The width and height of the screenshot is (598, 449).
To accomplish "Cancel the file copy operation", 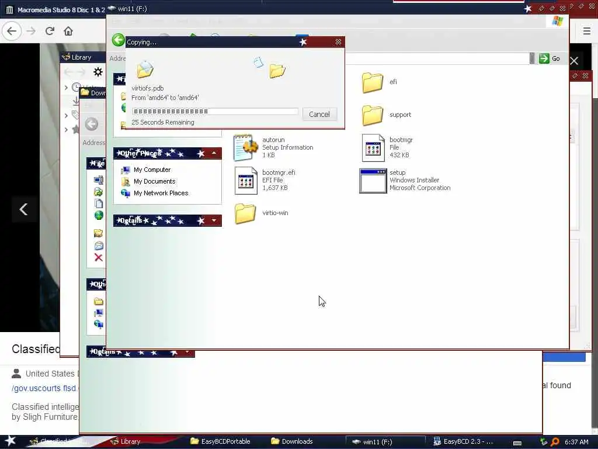I will [x=319, y=114].
